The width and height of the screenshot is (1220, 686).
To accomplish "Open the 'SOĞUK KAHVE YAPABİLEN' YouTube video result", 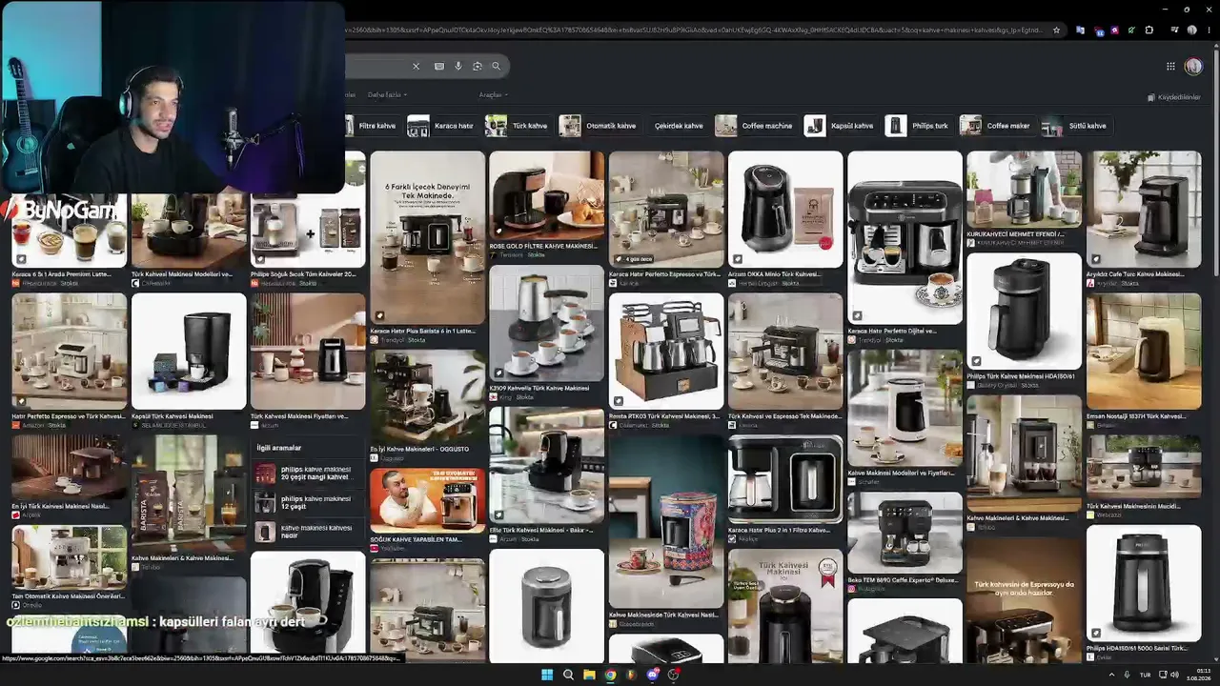I will (x=428, y=500).
